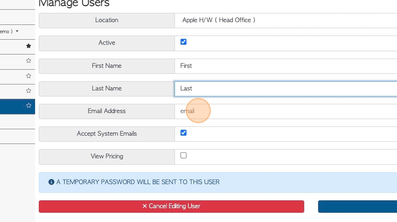
Task: Enable the View Pricing checkbox
Action: [x=184, y=155]
